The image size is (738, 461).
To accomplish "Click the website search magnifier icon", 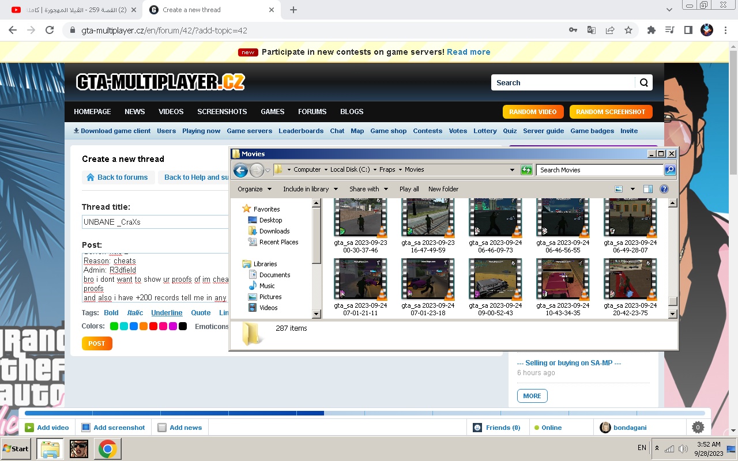I will coord(644,82).
